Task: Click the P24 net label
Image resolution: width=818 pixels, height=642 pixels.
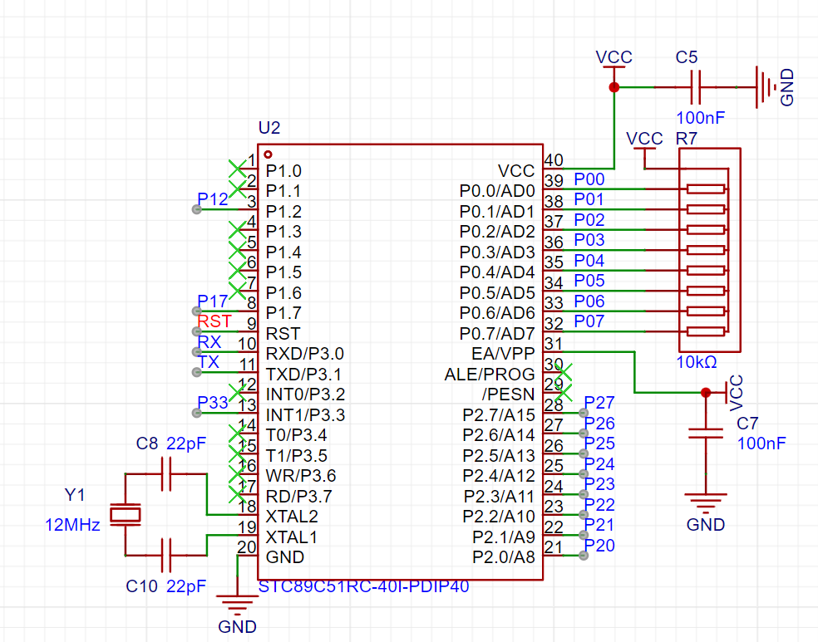Action: point(599,463)
